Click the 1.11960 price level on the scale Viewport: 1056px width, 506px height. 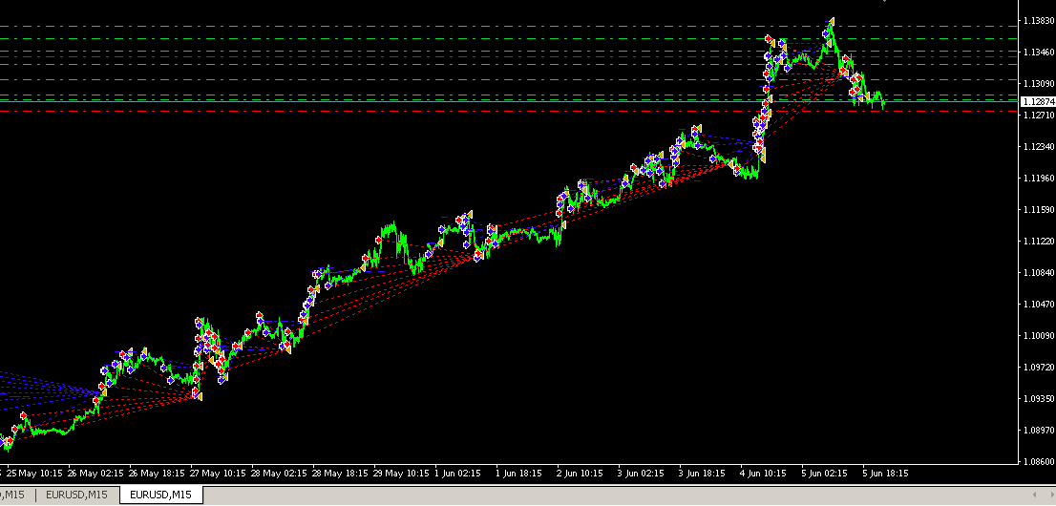pos(1039,179)
